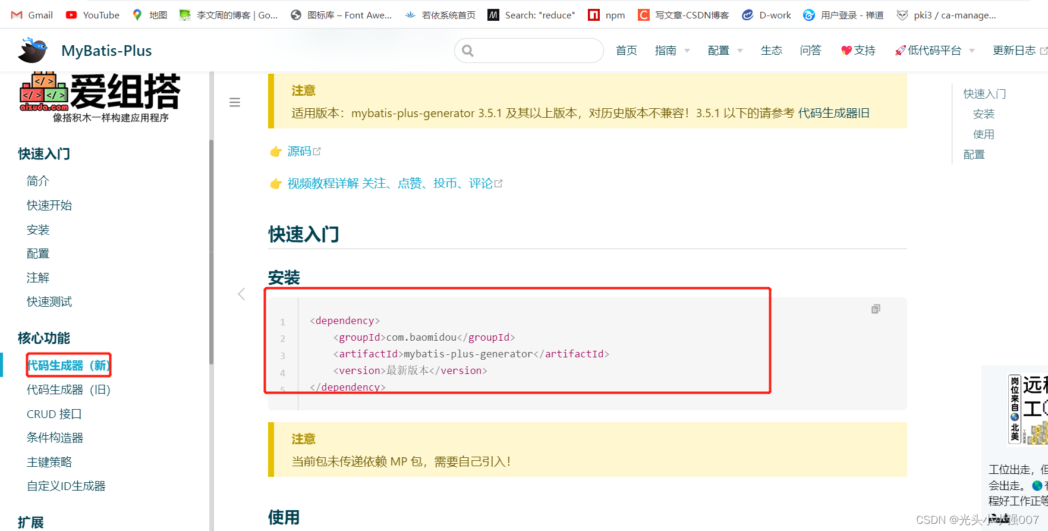
Task: Open the YouTube bookmark
Action: click(93, 15)
